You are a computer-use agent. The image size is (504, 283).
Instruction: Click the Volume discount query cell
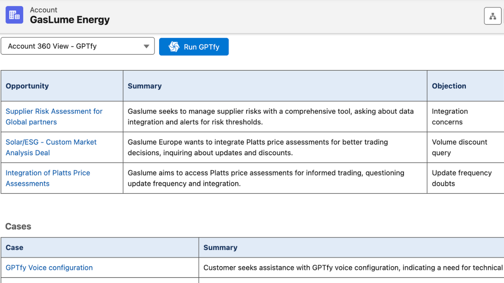(x=459, y=147)
